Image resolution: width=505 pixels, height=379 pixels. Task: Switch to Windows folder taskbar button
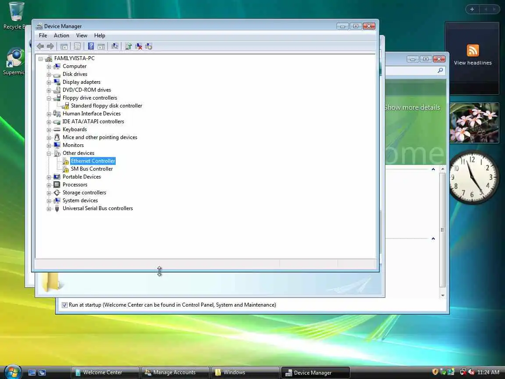point(245,372)
